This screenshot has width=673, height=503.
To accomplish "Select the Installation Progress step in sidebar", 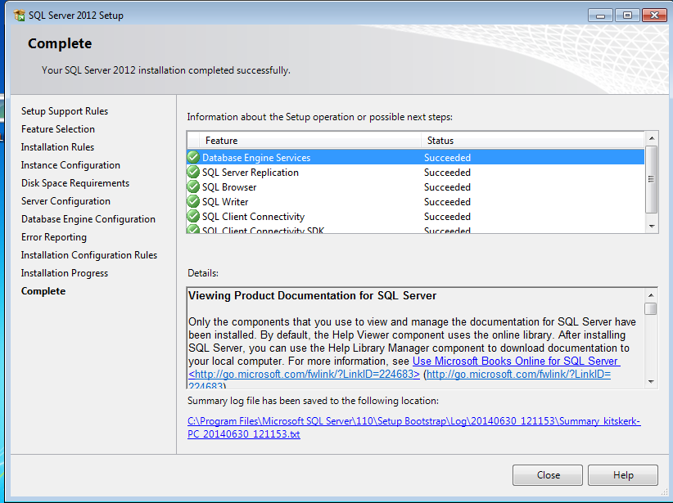I will click(x=65, y=273).
